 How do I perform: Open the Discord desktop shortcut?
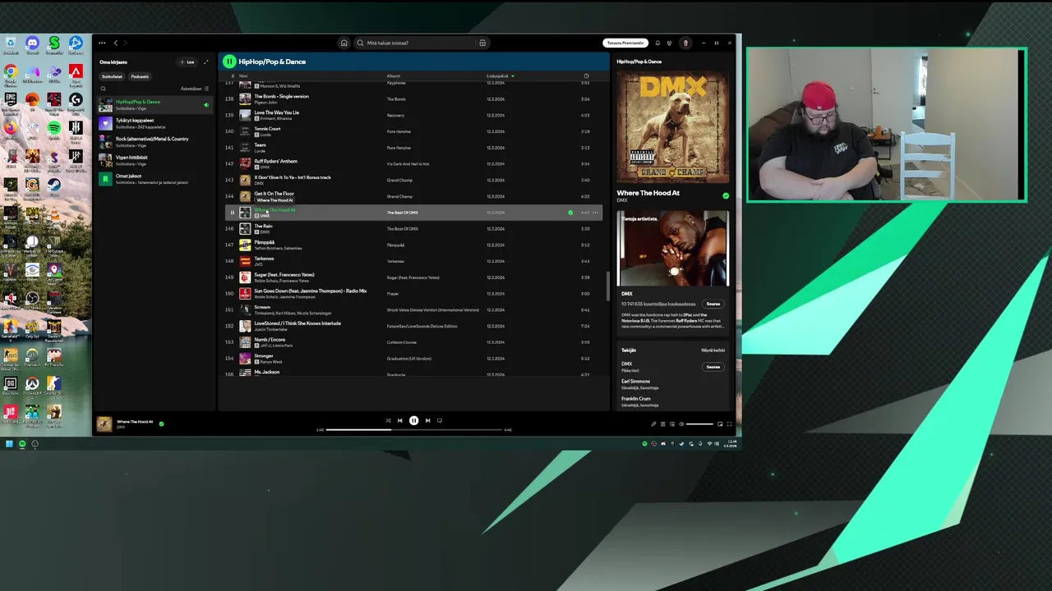coord(32,45)
